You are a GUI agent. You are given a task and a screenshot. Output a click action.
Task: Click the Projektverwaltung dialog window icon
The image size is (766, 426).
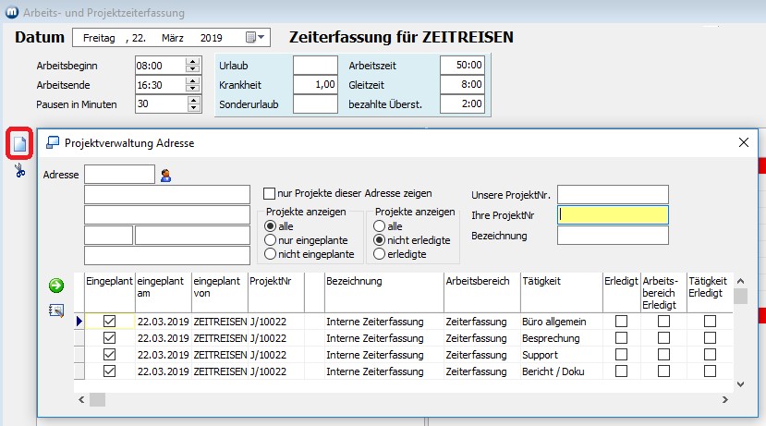pyautogui.click(x=53, y=142)
